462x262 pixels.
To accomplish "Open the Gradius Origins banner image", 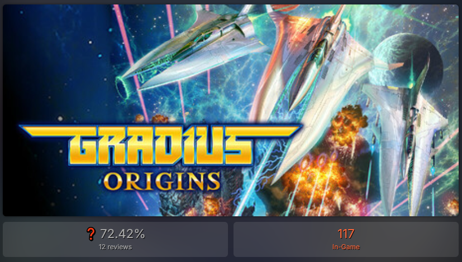I will tap(231, 110).
